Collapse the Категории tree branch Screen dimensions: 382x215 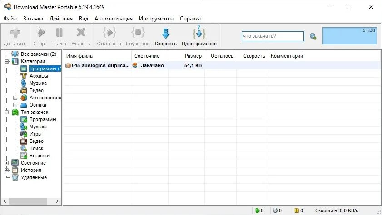click(6, 61)
